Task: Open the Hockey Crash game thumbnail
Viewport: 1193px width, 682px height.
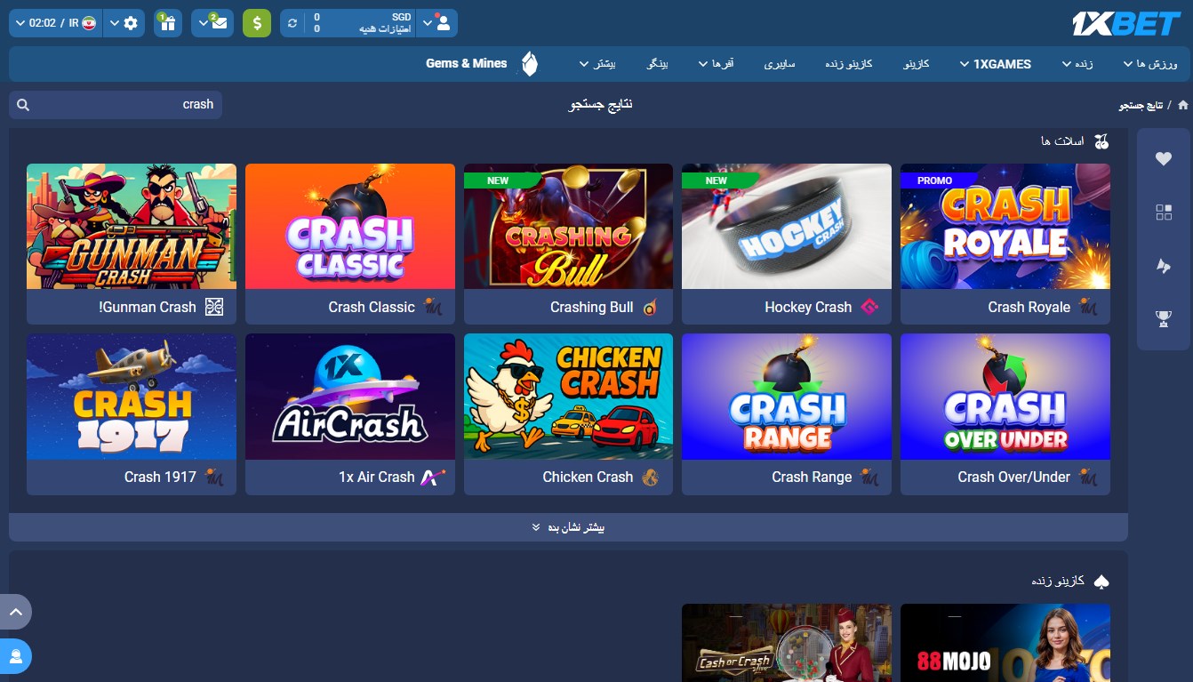Action: tap(787, 226)
